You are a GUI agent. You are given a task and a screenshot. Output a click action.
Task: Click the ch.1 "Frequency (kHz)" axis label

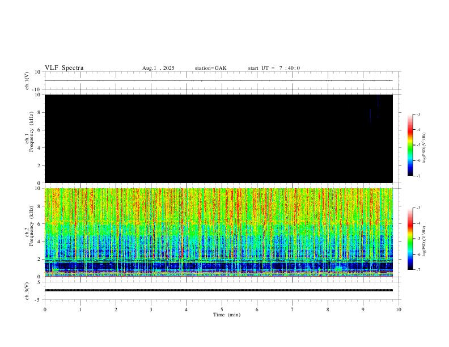click(32, 132)
